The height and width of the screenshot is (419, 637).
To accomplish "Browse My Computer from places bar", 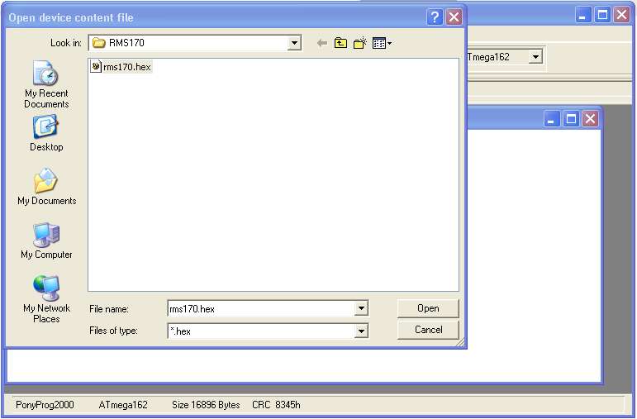I will 46,241.
